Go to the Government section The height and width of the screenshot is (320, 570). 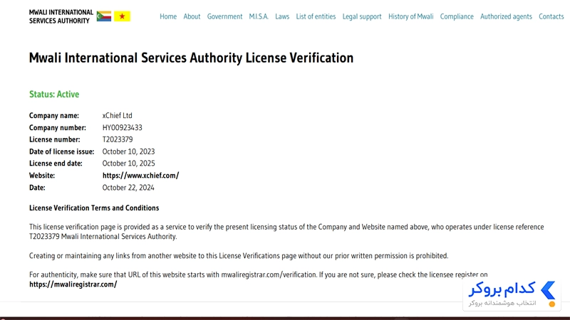point(224,16)
